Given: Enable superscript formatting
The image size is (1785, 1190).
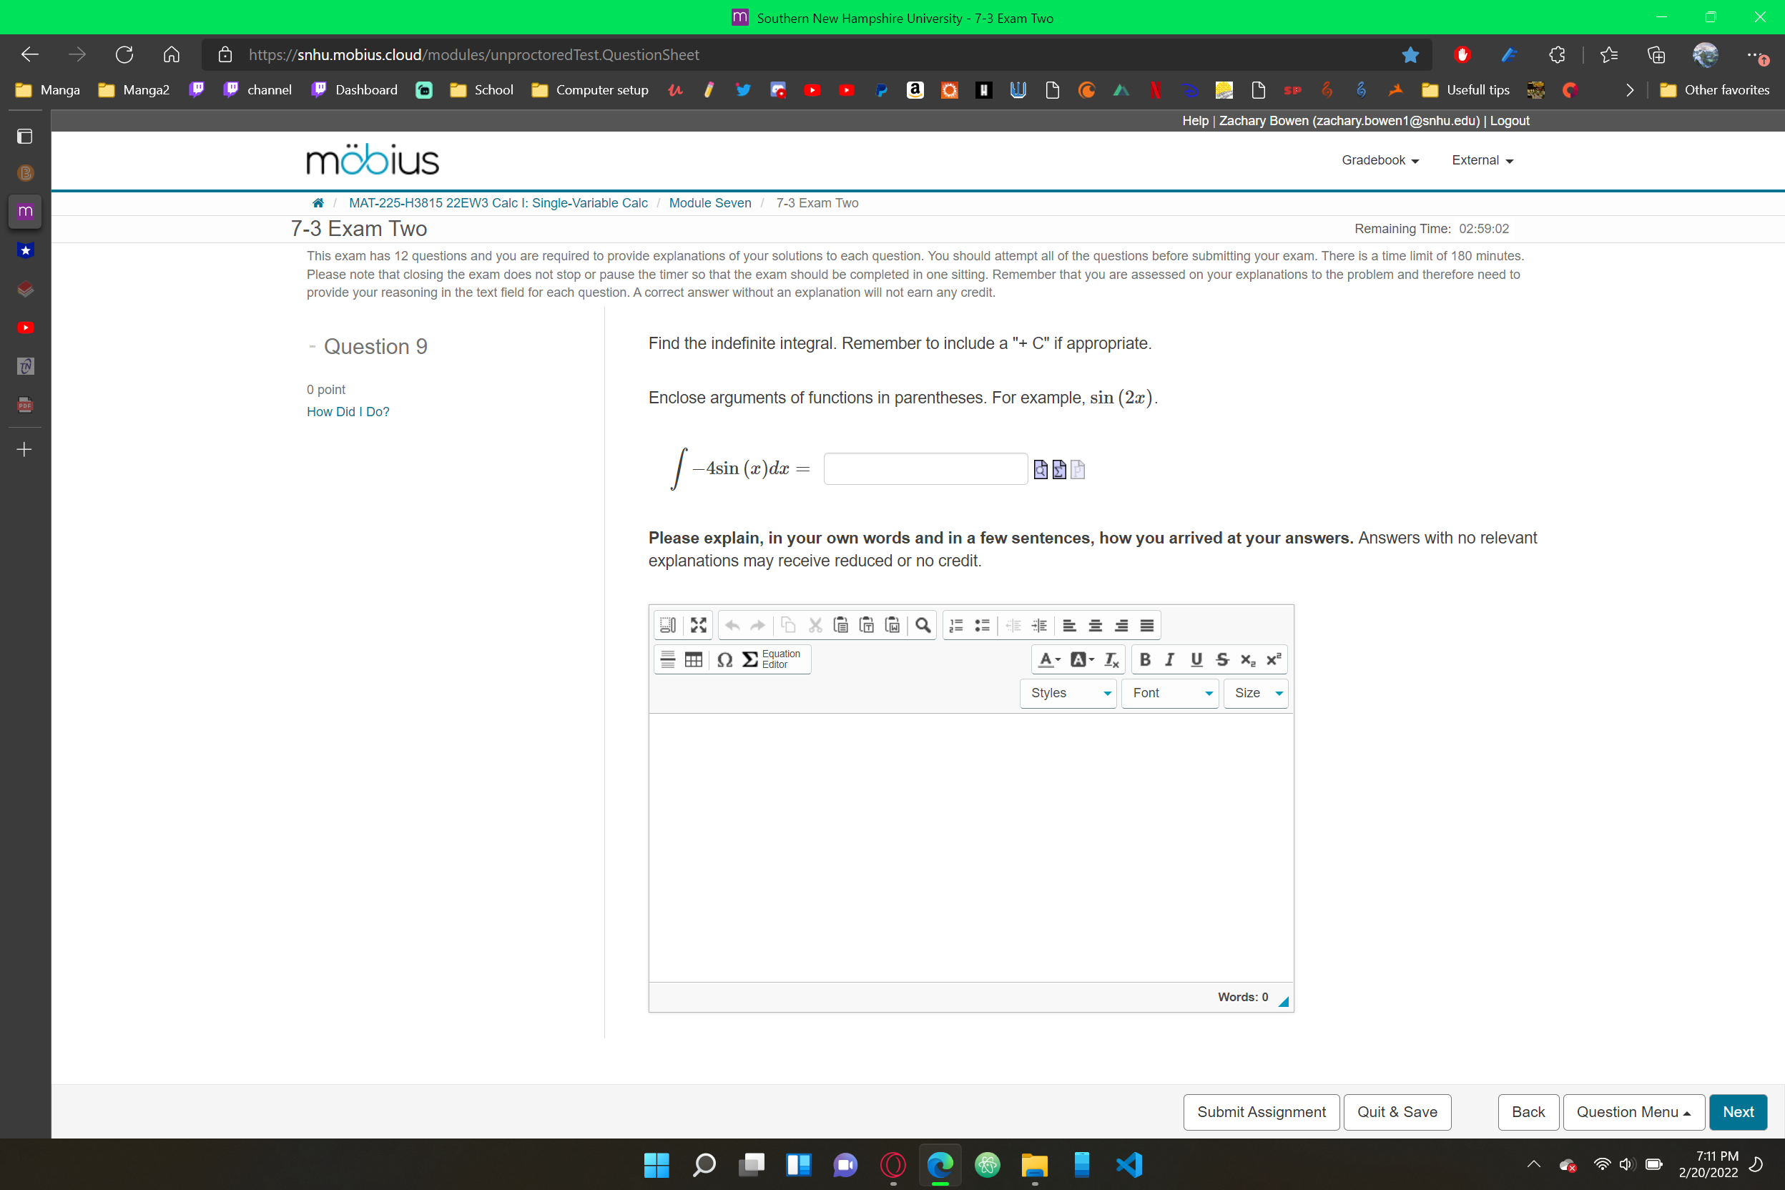Looking at the screenshot, I should (1274, 659).
